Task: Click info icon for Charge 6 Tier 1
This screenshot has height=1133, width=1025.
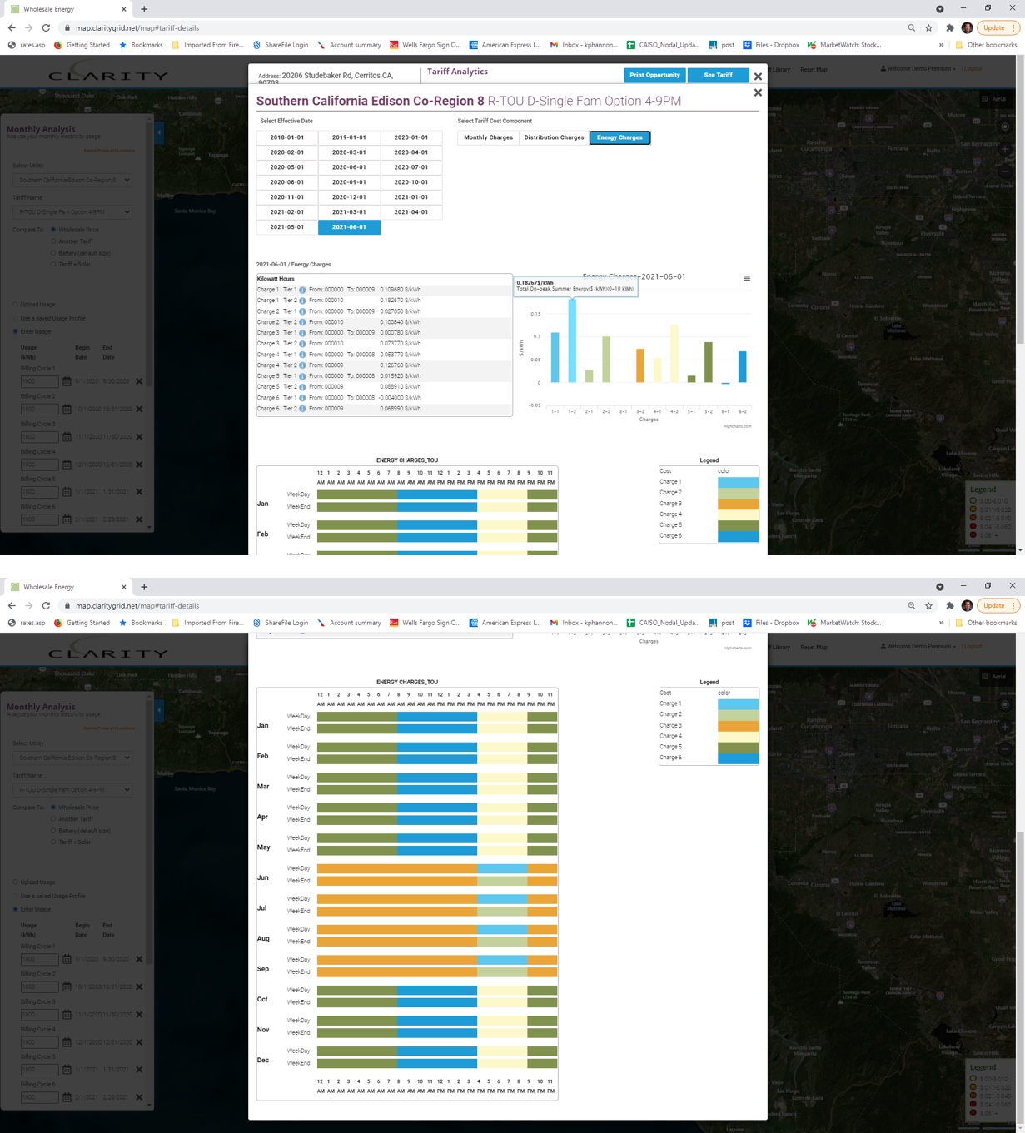Action: (302, 398)
